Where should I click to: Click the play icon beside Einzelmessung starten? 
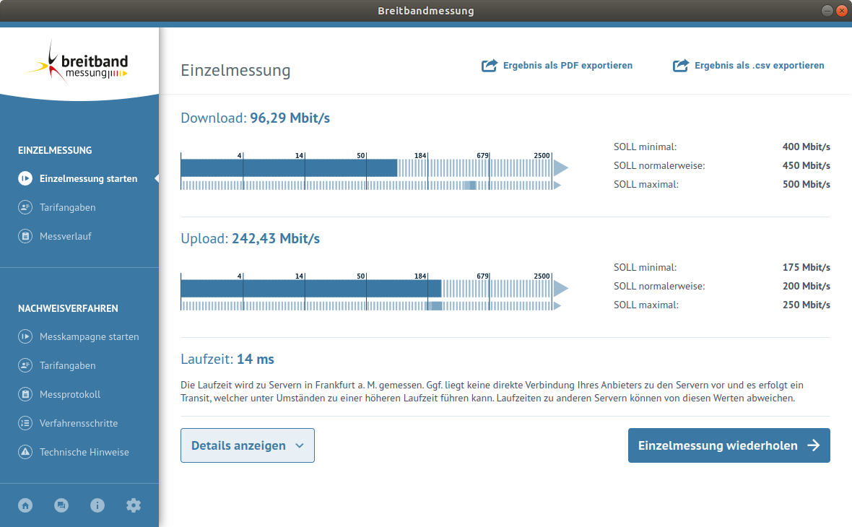25,178
